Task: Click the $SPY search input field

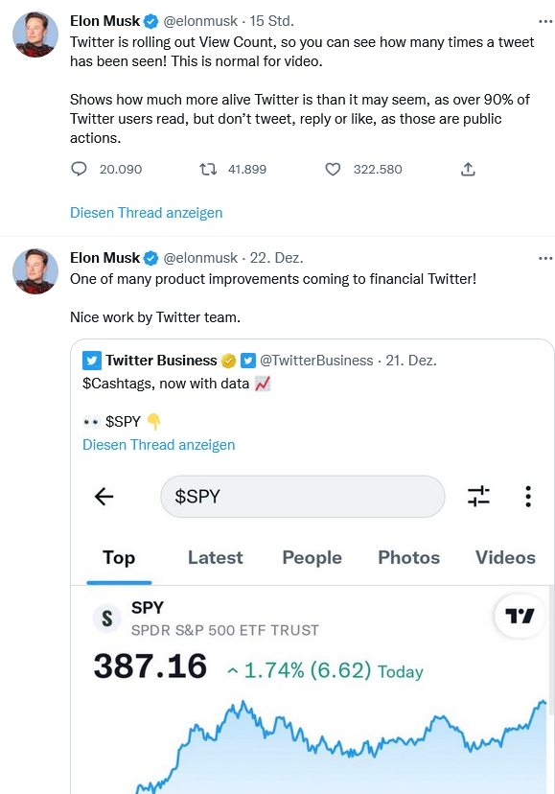Action: click(303, 497)
